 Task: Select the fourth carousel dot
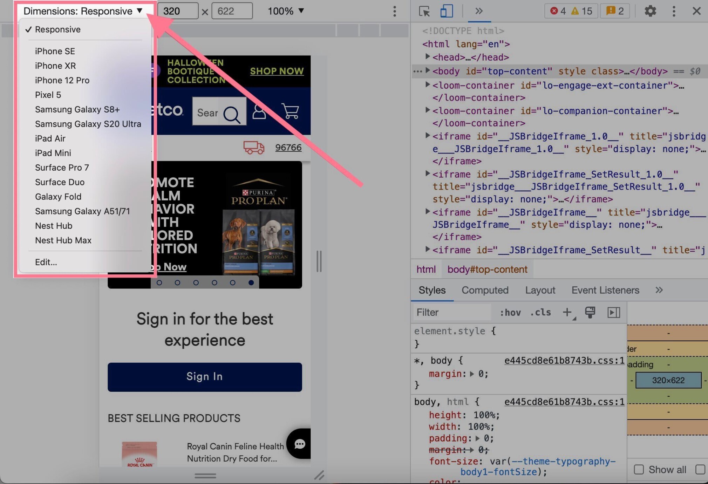click(x=215, y=282)
